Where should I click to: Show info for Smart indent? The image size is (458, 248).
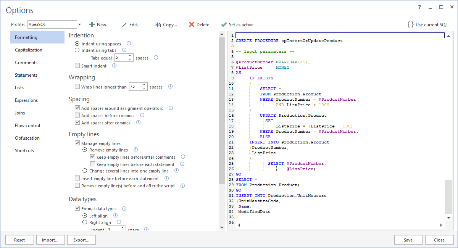pyautogui.click(x=114, y=66)
